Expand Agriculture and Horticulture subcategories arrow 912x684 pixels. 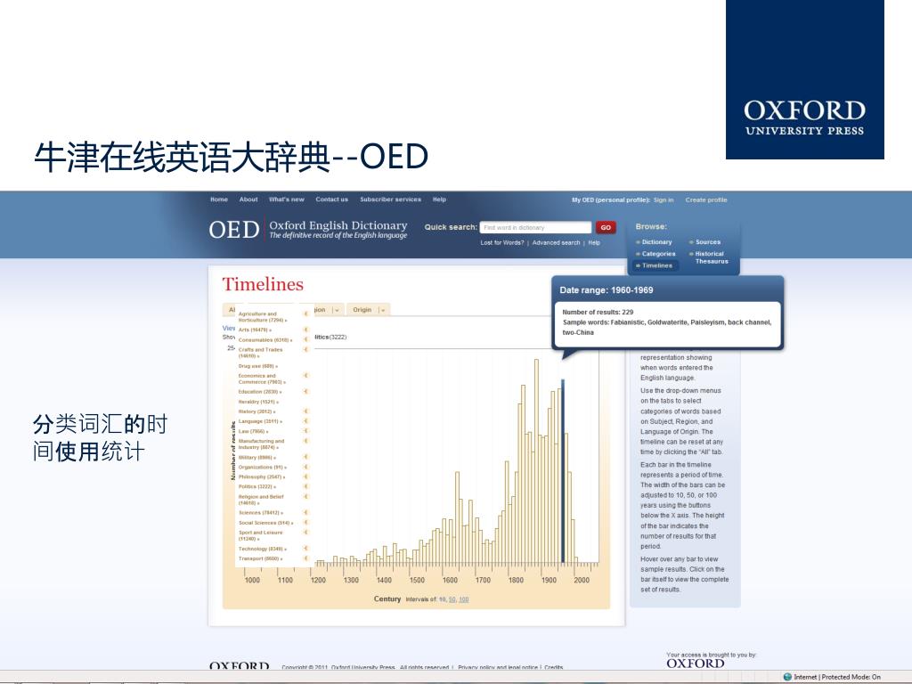pos(306,313)
